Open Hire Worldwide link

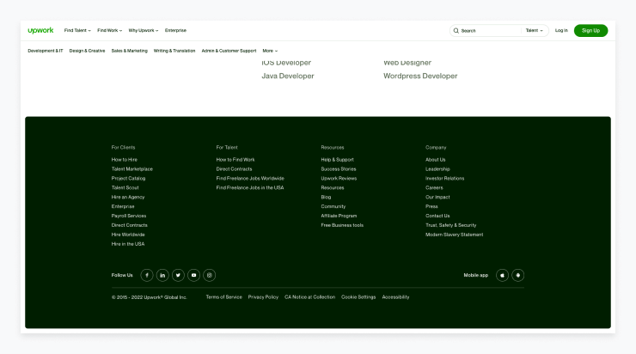(x=128, y=235)
